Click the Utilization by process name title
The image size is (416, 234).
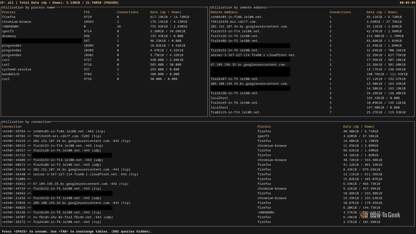coord(28,7)
